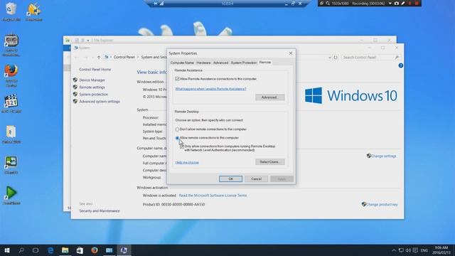455x256 pixels.
Task: Select the Remote tab
Action: click(265, 62)
